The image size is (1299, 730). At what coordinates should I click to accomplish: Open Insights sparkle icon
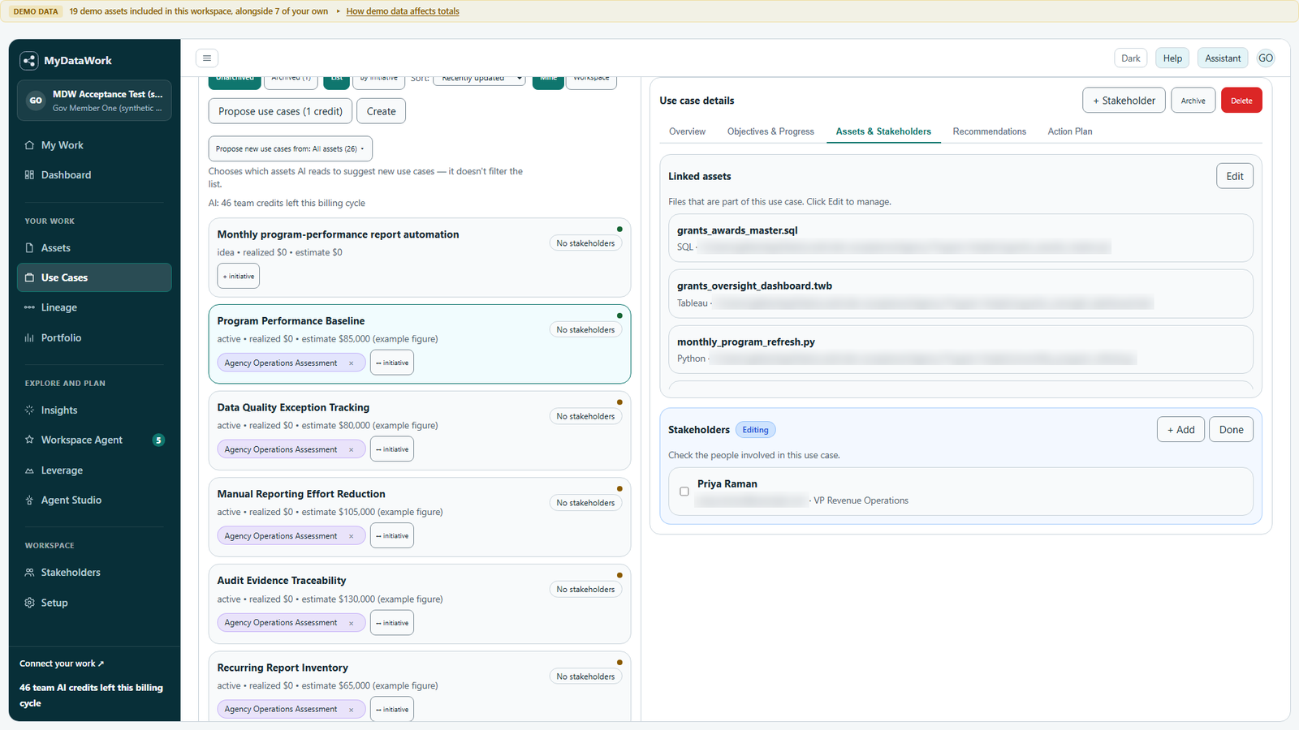[x=29, y=410]
